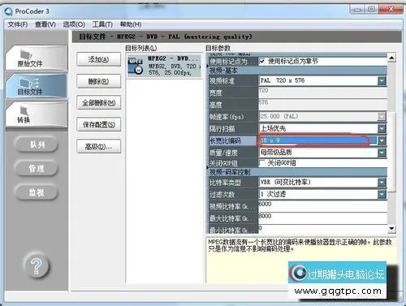
Task: Select the 质量/速度 parameter label
Action: click(233, 153)
